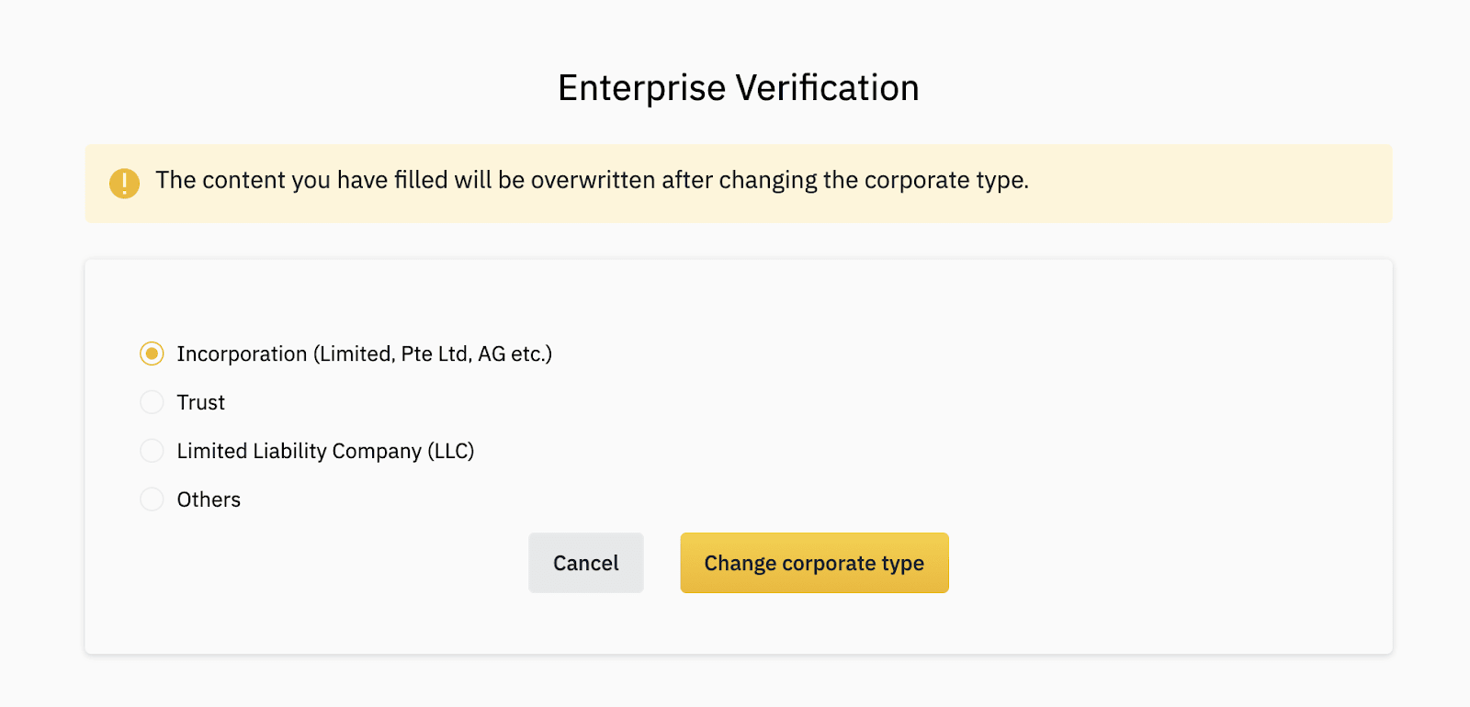This screenshot has height=707, width=1470.
Task: Click the word "Enterprise" in the title
Action: click(x=641, y=88)
